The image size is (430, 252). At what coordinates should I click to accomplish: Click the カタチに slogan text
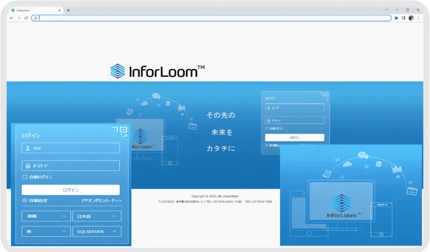tap(221, 148)
